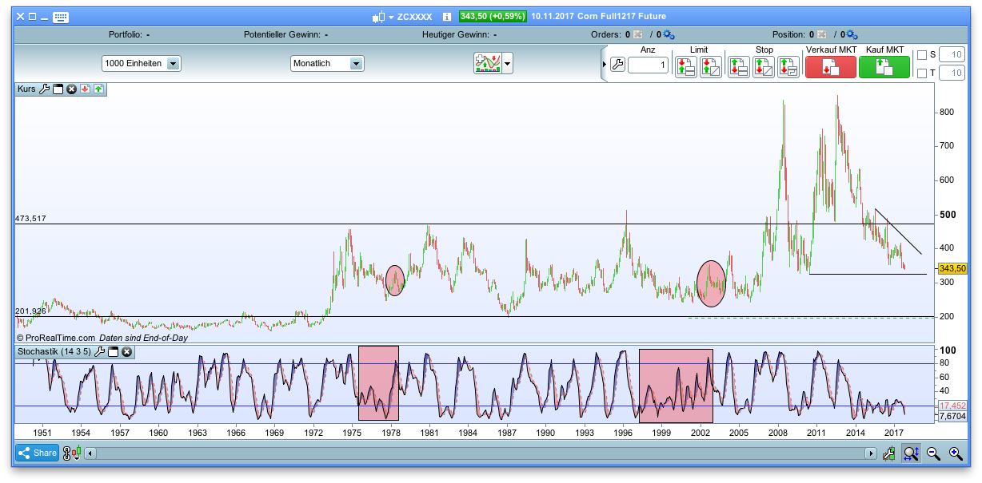
Task: Move the Kurs panel with green arrow icon
Action: tap(98, 89)
